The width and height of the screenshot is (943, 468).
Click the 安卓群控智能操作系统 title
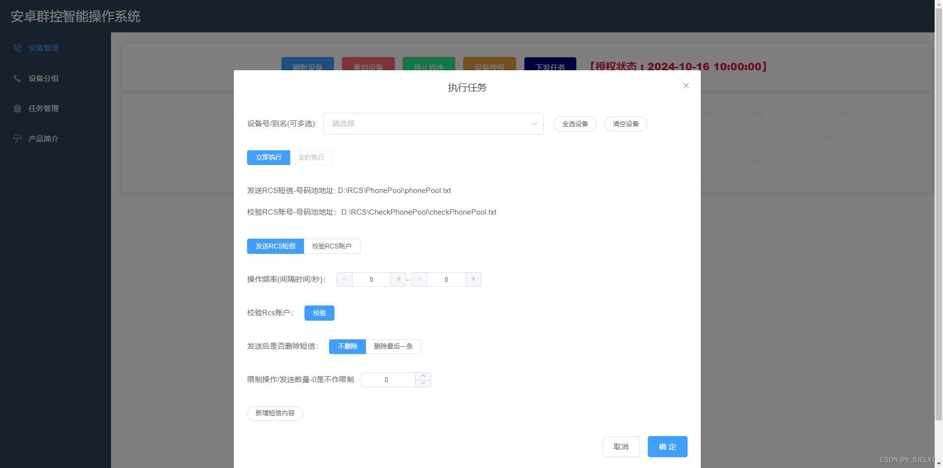click(x=76, y=17)
